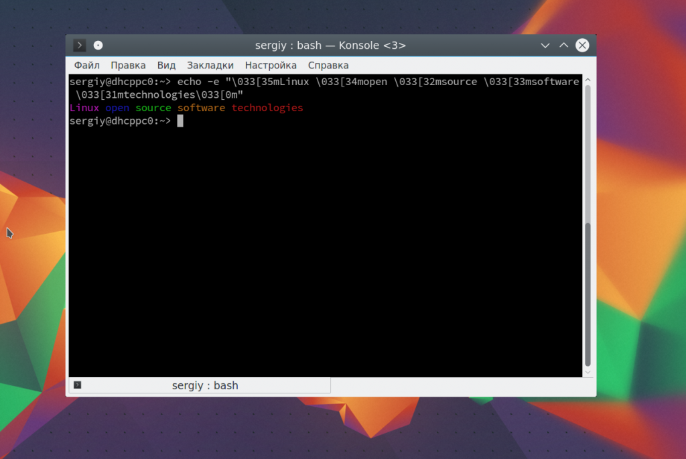Close the Konsole window
The height and width of the screenshot is (459, 686).
[x=582, y=46]
